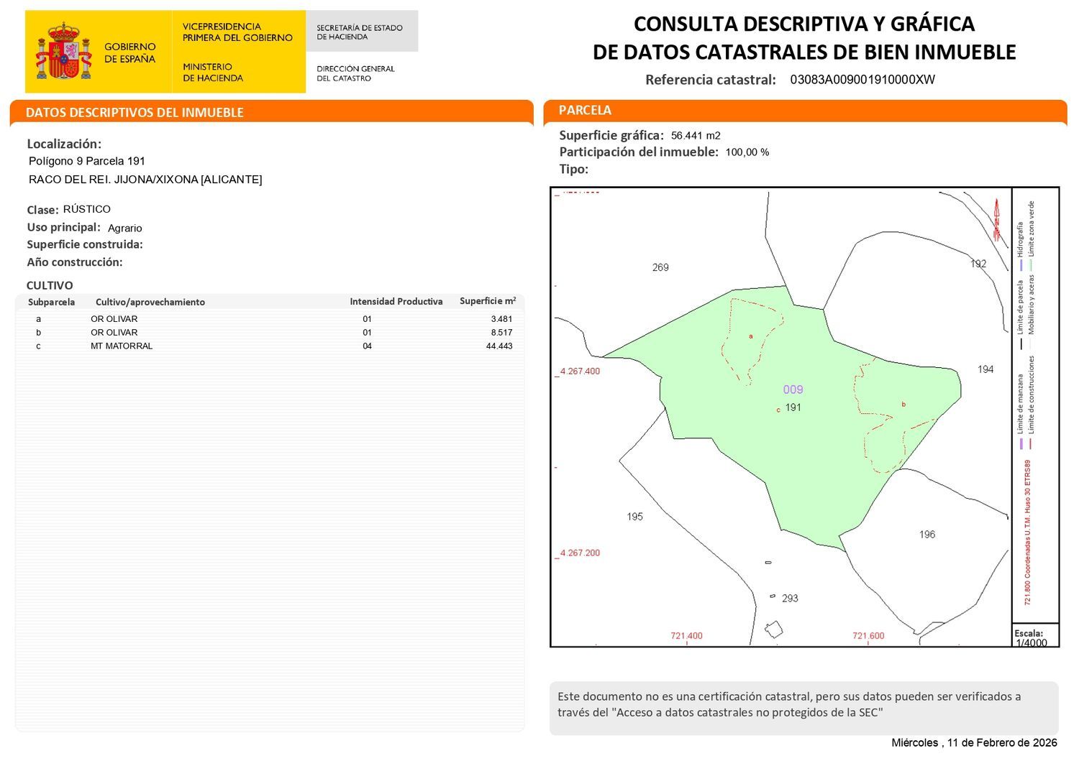Click the 191 parcel label on the map
Screen dimensions: 1079x761
point(793,407)
